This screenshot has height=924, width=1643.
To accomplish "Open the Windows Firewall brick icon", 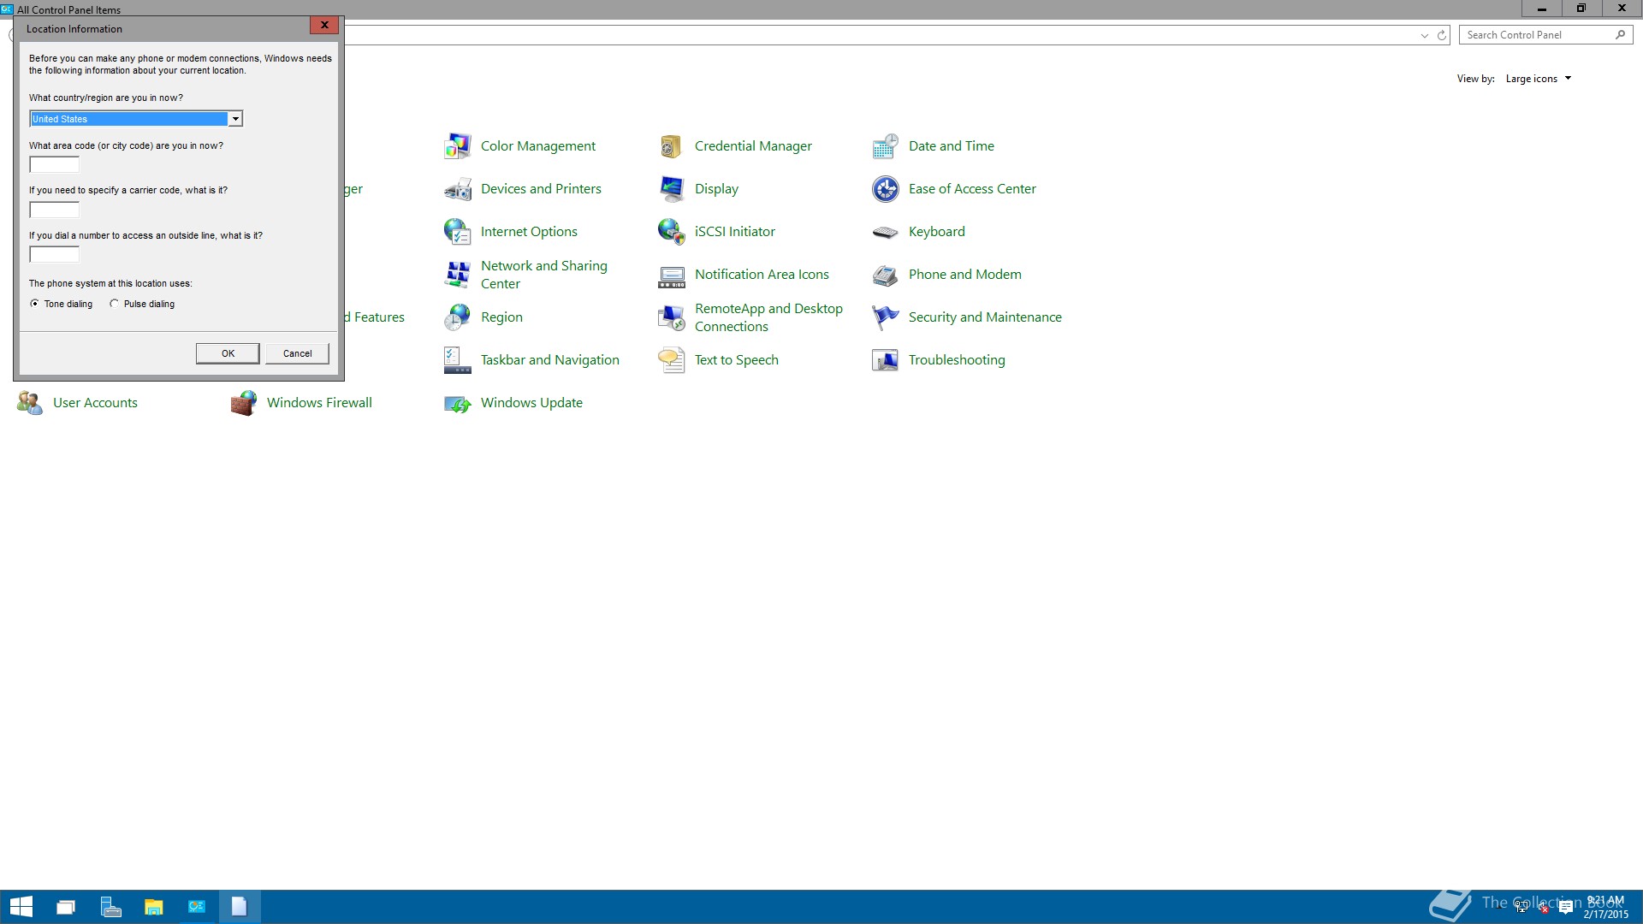I will [243, 403].
